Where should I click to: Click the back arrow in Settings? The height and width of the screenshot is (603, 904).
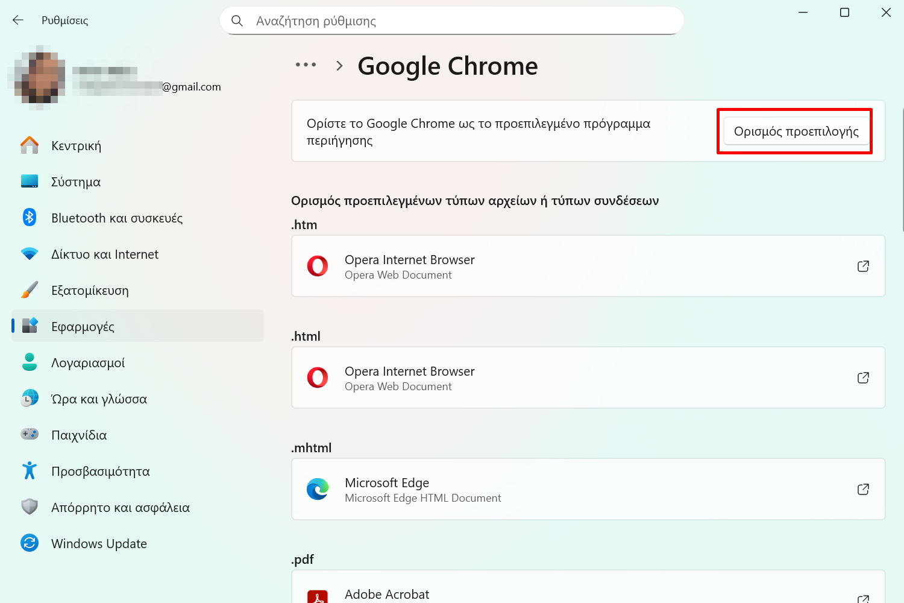tap(18, 20)
